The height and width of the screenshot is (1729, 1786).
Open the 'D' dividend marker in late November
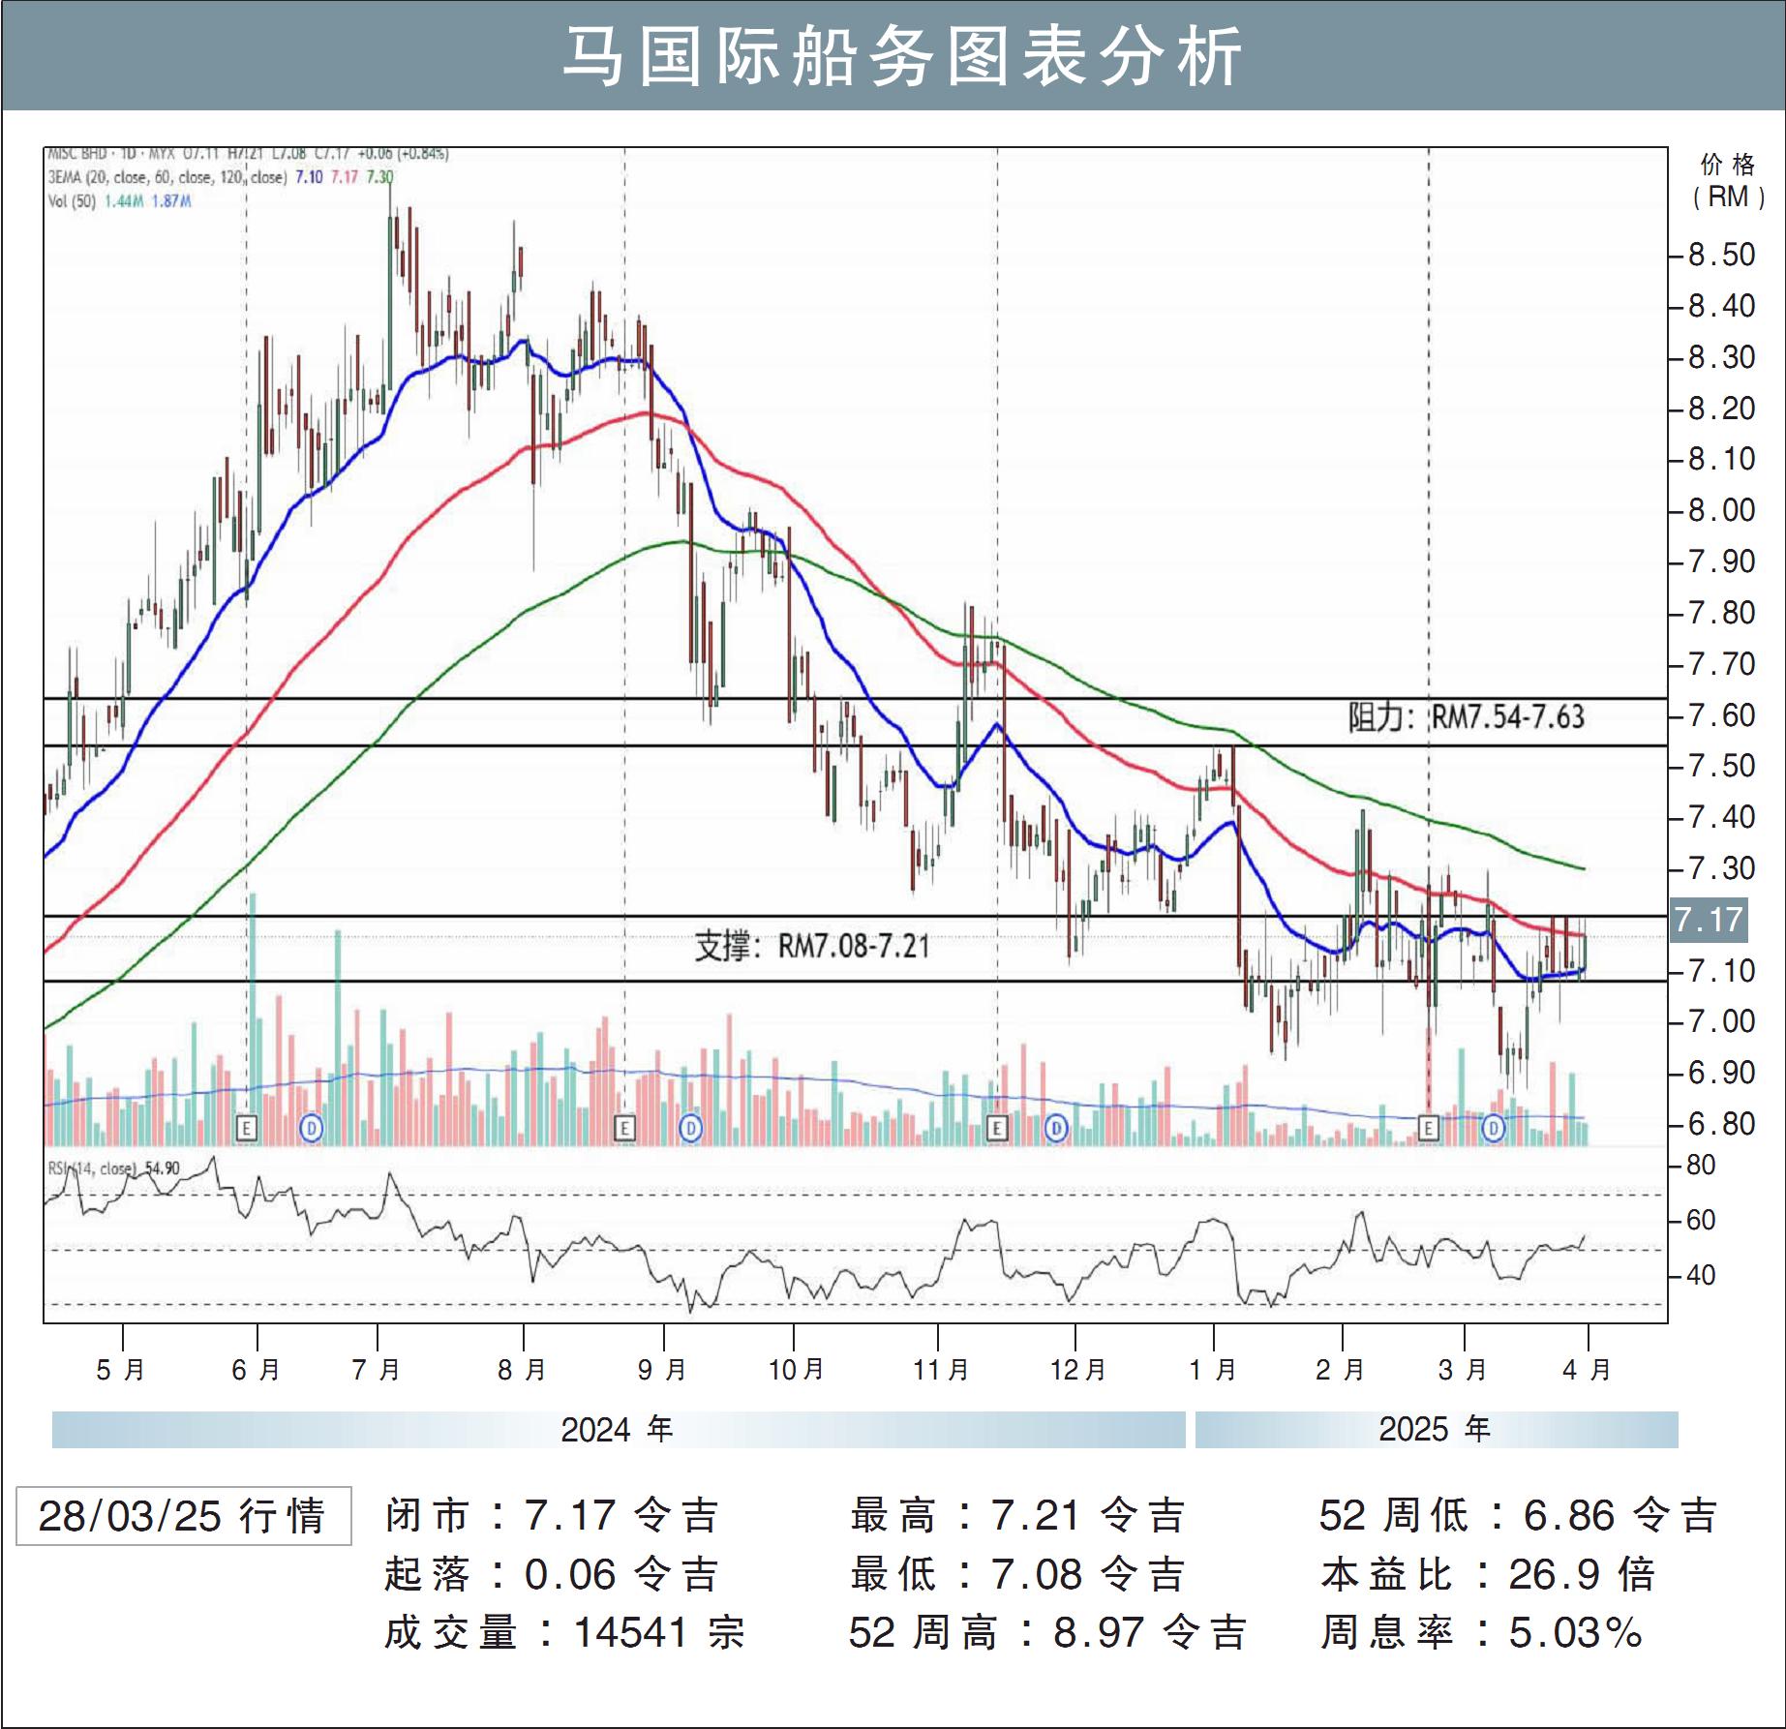(1056, 1128)
